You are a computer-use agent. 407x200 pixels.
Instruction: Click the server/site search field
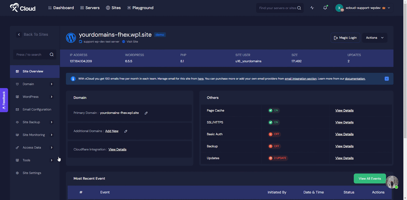click(277, 8)
